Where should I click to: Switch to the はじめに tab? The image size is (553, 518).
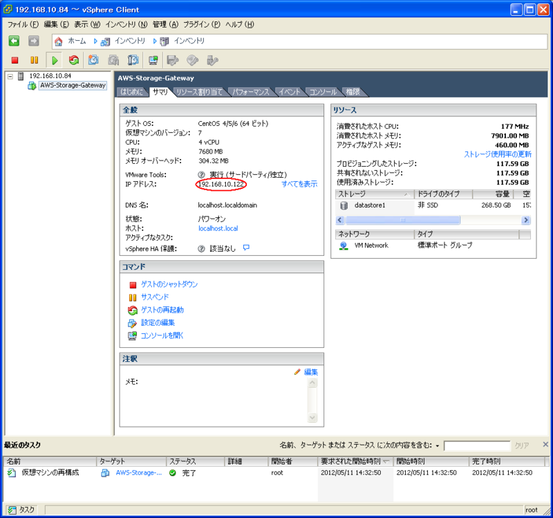coord(132,92)
